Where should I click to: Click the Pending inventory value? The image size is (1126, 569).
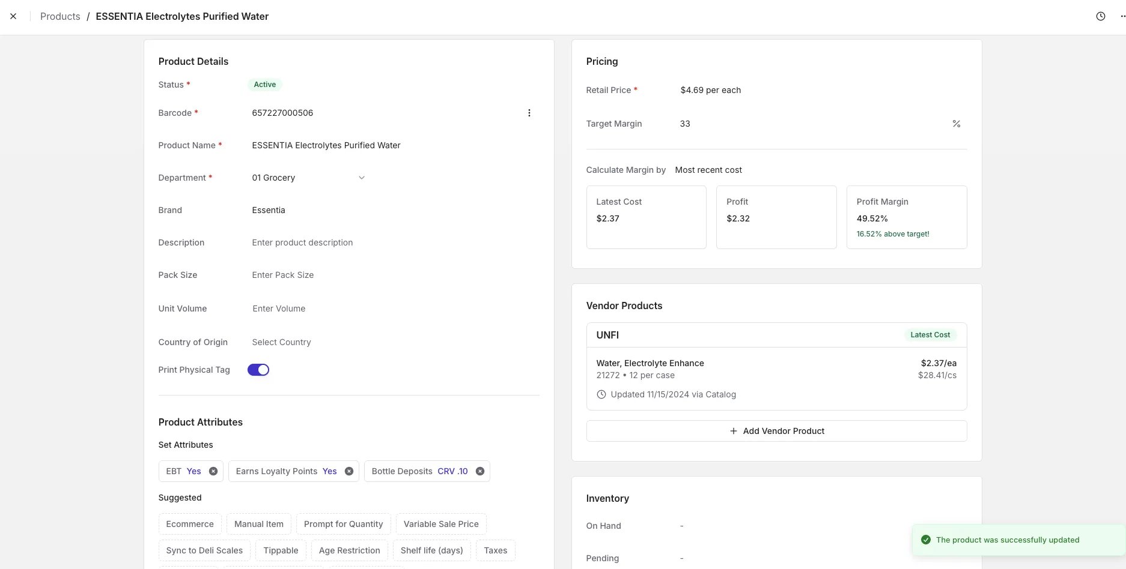tap(681, 558)
